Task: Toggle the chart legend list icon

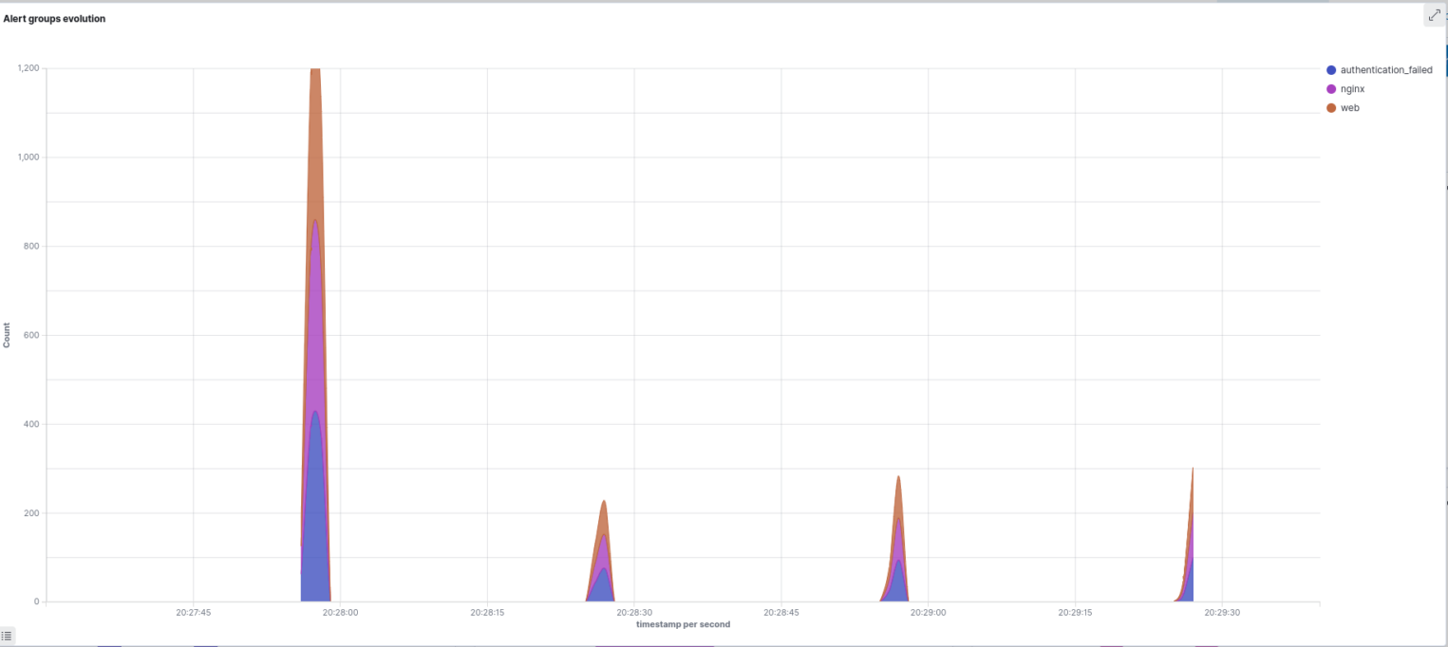Action: click(8, 636)
